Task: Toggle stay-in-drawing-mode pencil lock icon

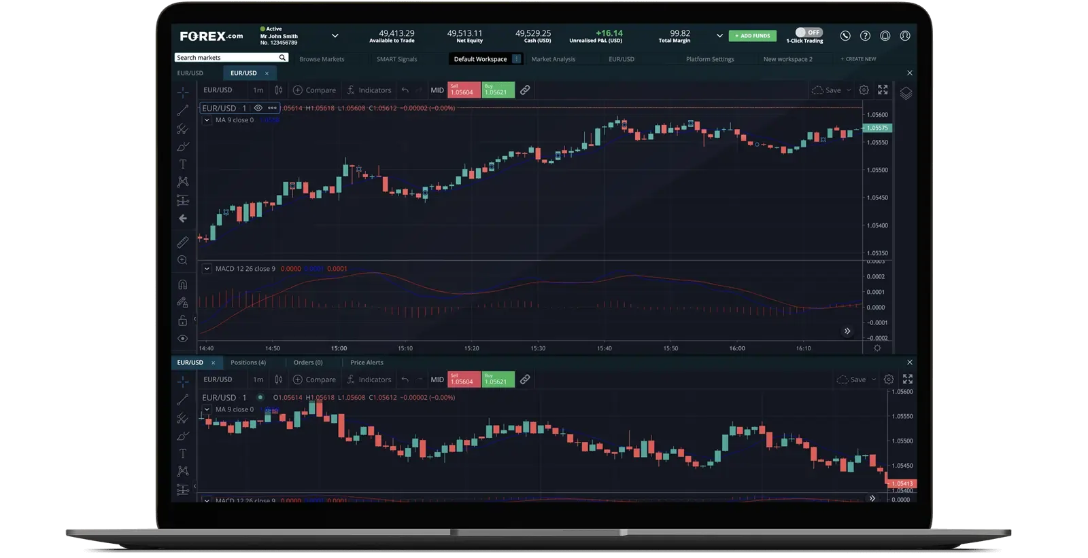Action: coord(182,303)
